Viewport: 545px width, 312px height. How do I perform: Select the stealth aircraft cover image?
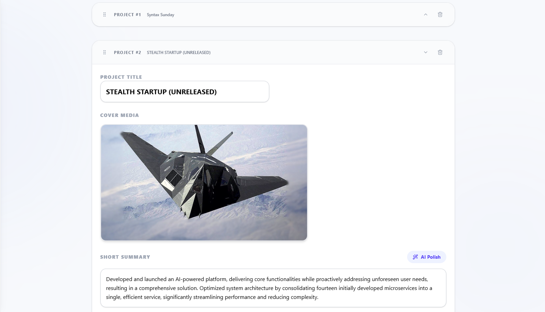coord(204,182)
